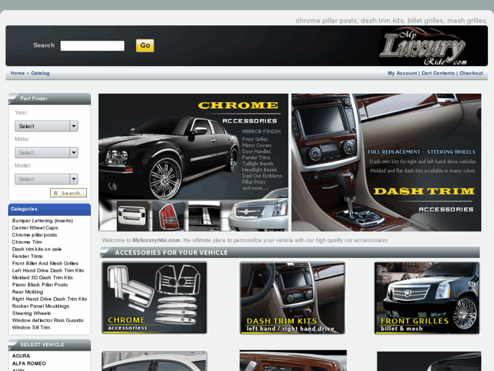Open Center Wheel Caps category
Screen dimensions: 494x371
[35, 227]
